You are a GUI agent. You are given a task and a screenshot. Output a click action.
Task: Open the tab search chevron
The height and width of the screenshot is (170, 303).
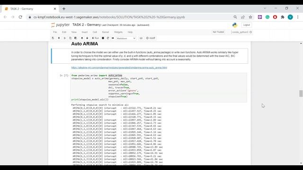(265, 8)
